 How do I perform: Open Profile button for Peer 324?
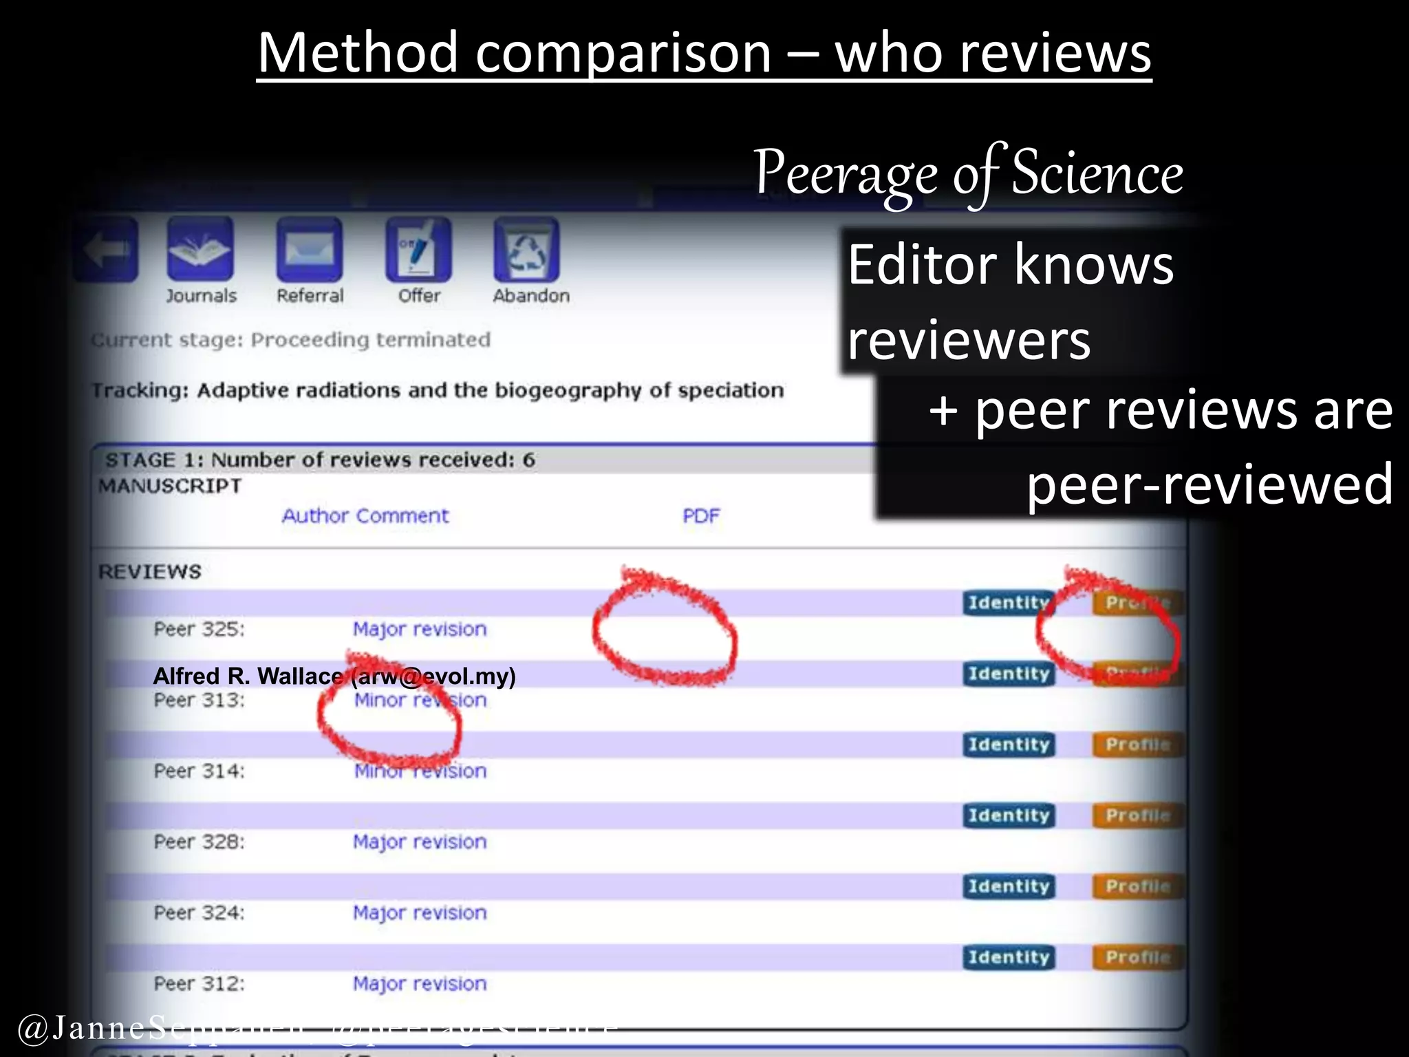tap(1138, 886)
